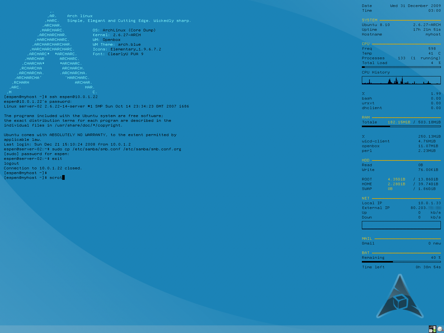Image resolution: width=444 pixels, height=333 pixels.
Task: Select the 'OS: ArchLinux (Core Dump)' line
Action: click(x=124, y=30)
